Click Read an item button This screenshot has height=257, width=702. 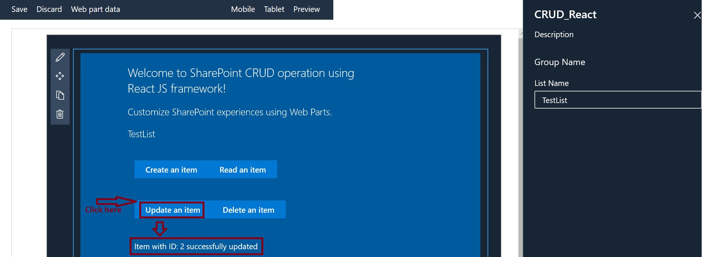[x=243, y=170]
